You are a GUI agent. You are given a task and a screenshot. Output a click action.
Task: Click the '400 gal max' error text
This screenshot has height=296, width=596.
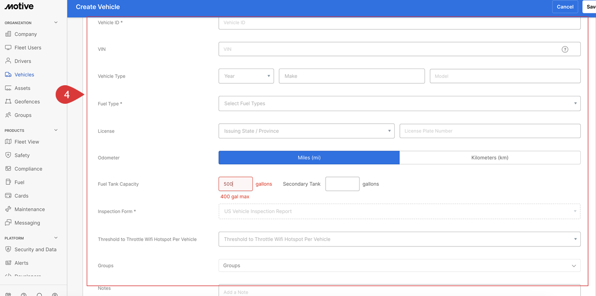(235, 196)
